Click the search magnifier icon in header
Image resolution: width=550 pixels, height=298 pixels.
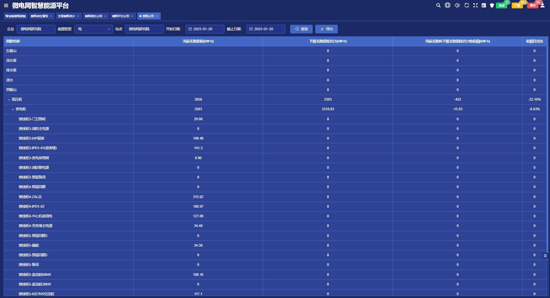coord(438,5)
